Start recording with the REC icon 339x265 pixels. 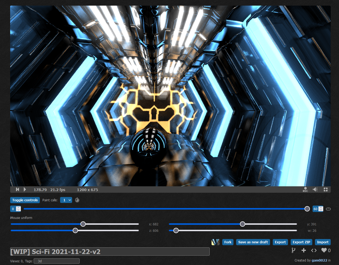(305, 190)
